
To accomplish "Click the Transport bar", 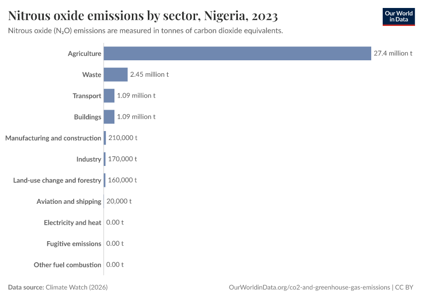I will (109, 96).
